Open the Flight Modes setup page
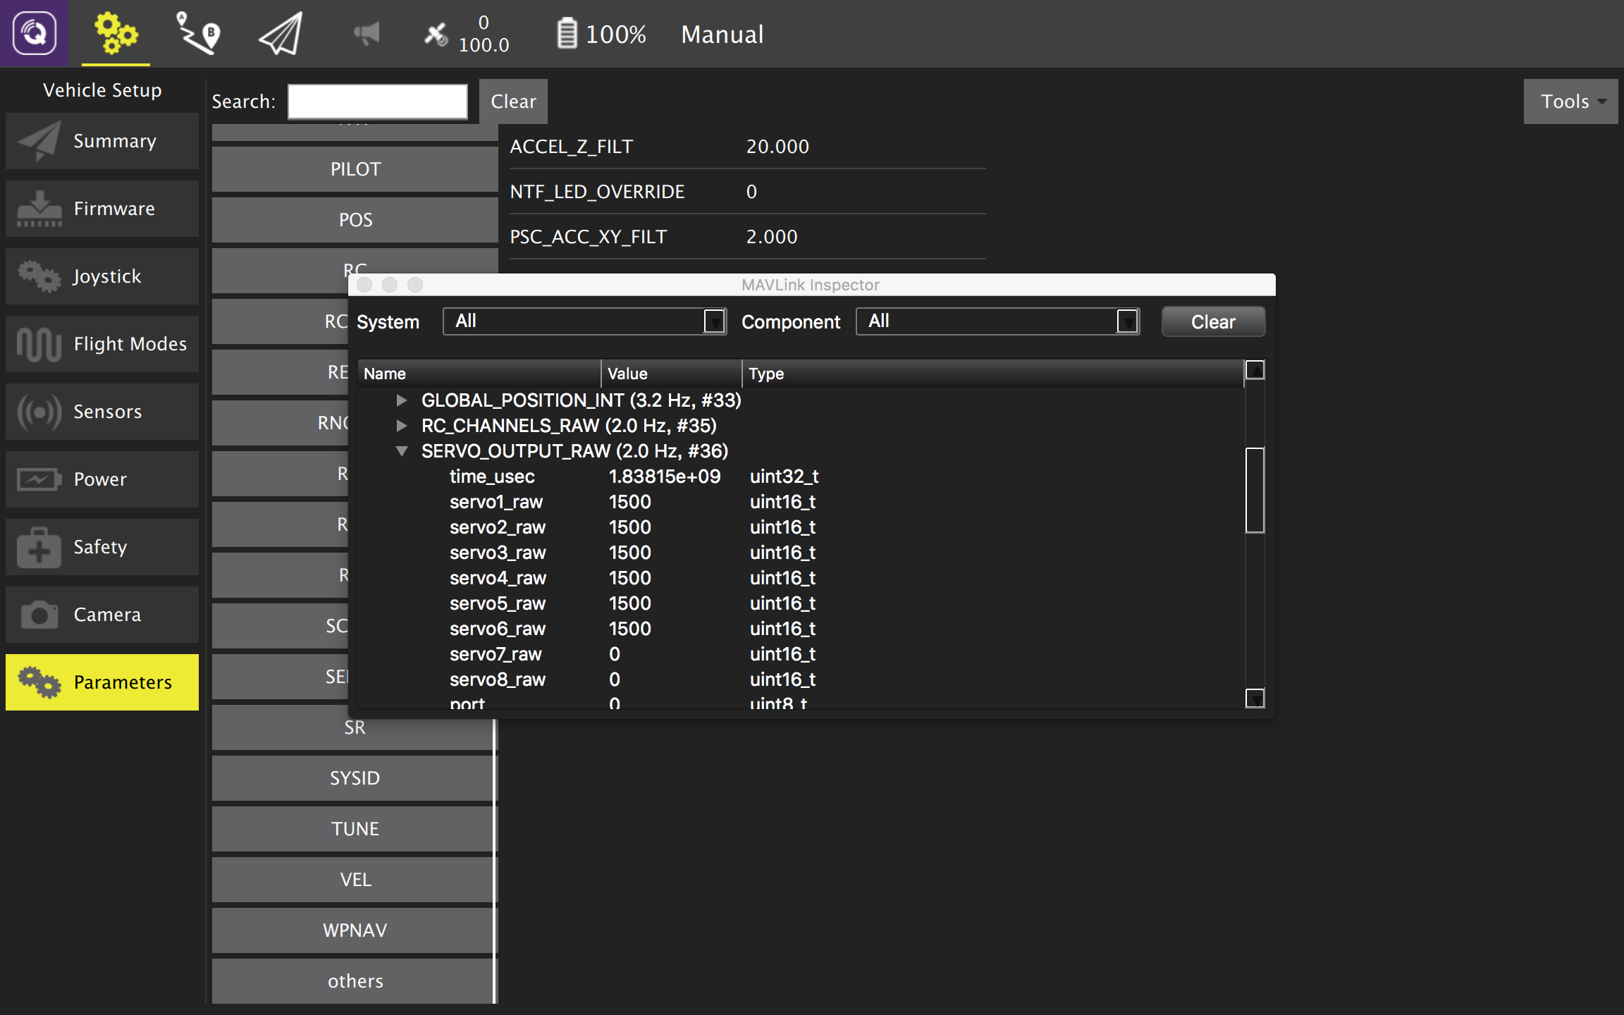The height and width of the screenshot is (1015, 1624). pos(102,344)
